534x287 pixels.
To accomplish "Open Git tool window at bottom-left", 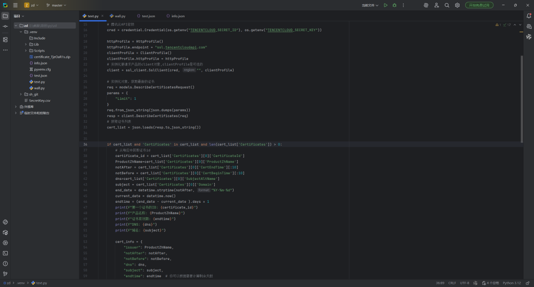I will pyautogui.click(x=5, y=273).
